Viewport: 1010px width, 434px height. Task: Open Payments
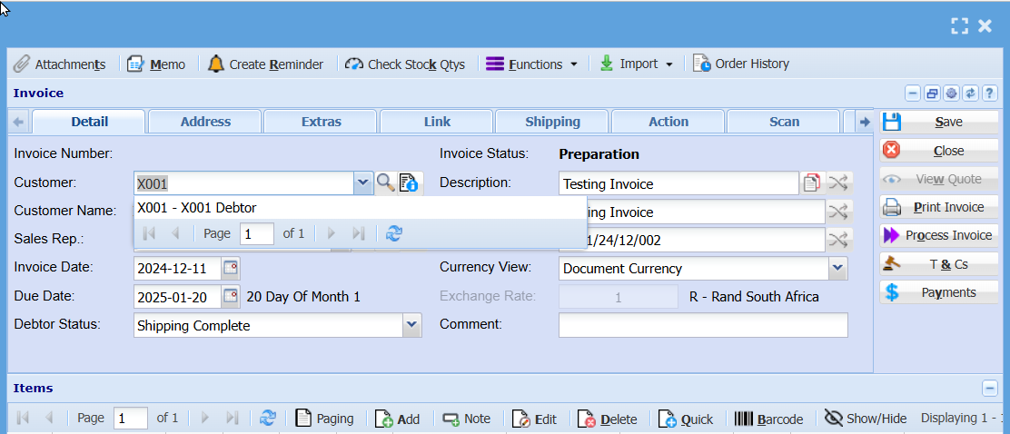point(938,292)
